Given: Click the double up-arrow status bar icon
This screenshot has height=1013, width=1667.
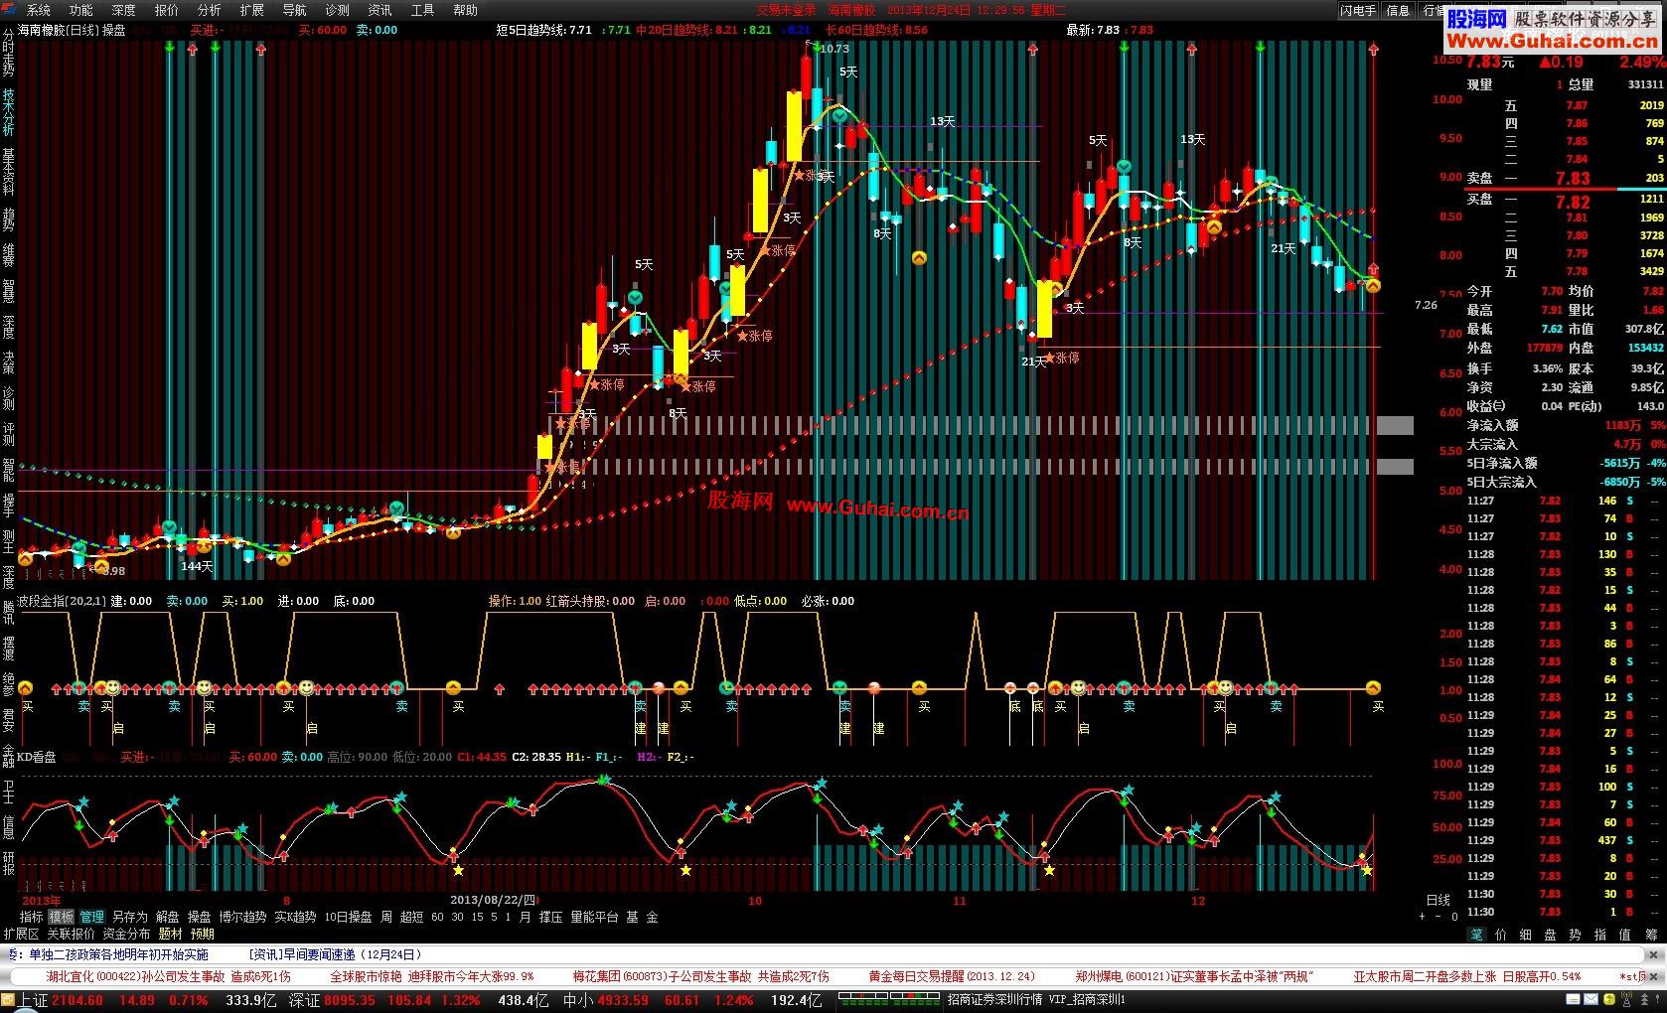Looking at the screenshot, I should pos(1644,999).
